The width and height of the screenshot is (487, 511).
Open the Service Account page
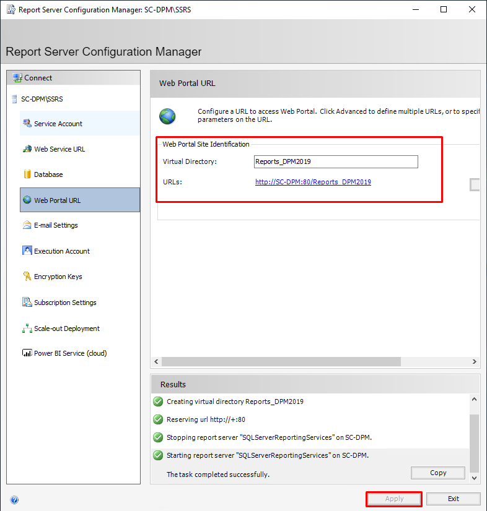[x=80, y=124]
